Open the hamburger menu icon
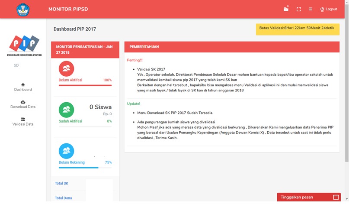 (310, 9)
